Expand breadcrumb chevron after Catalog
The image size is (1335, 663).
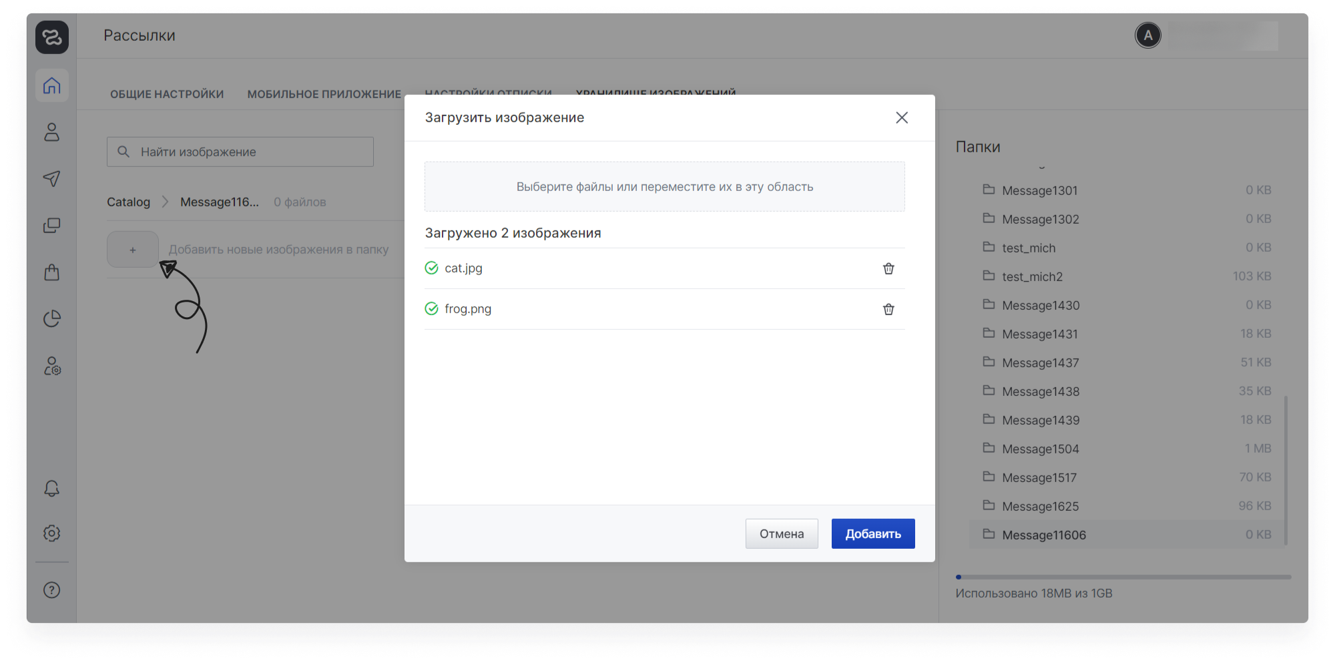(165, 202)
